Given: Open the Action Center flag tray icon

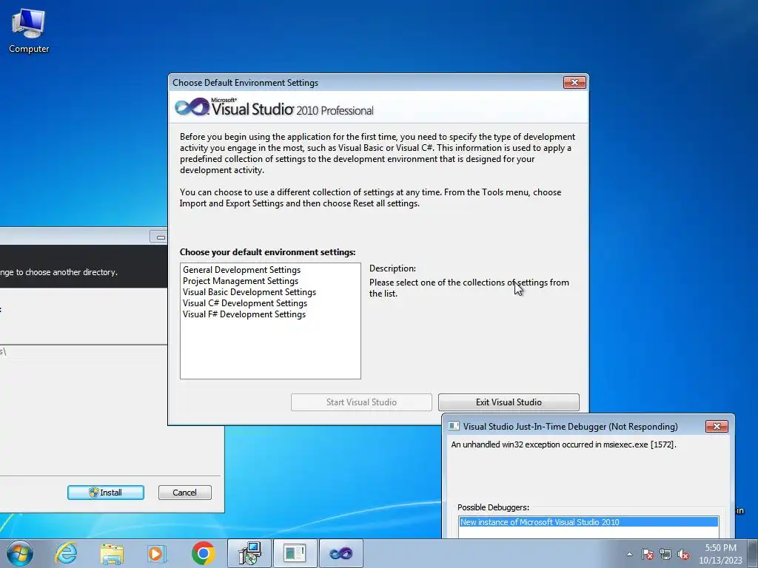Looking at the screenshot, I should 647,554.
